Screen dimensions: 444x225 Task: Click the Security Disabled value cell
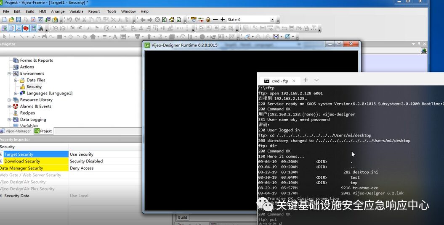[x=105, y=161]
